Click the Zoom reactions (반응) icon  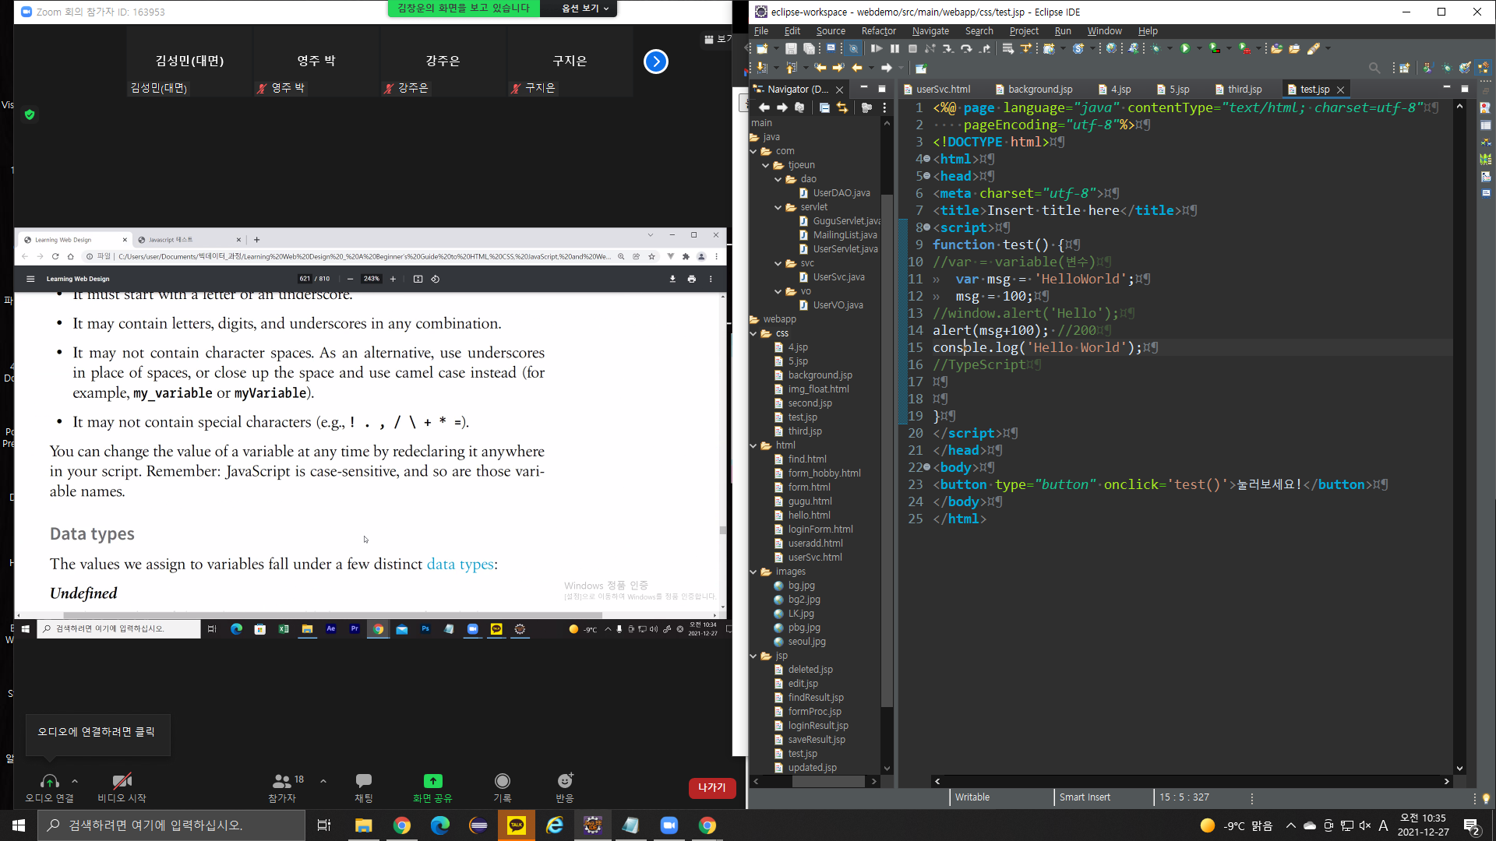point(565,781)
